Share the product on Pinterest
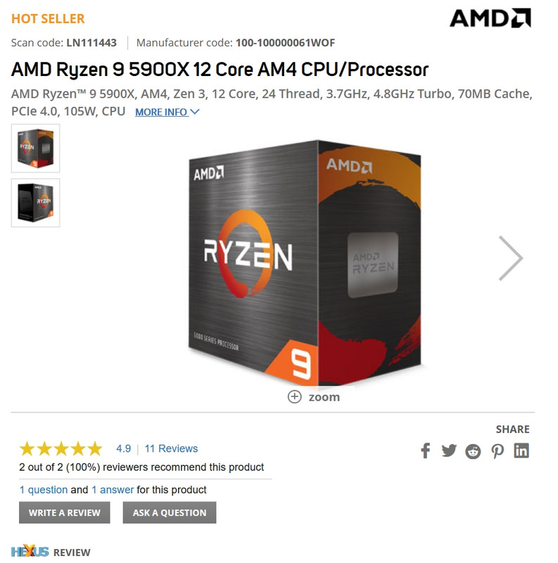Image resolution: width=558 pixels, height=563 pixels. (497, 451)
